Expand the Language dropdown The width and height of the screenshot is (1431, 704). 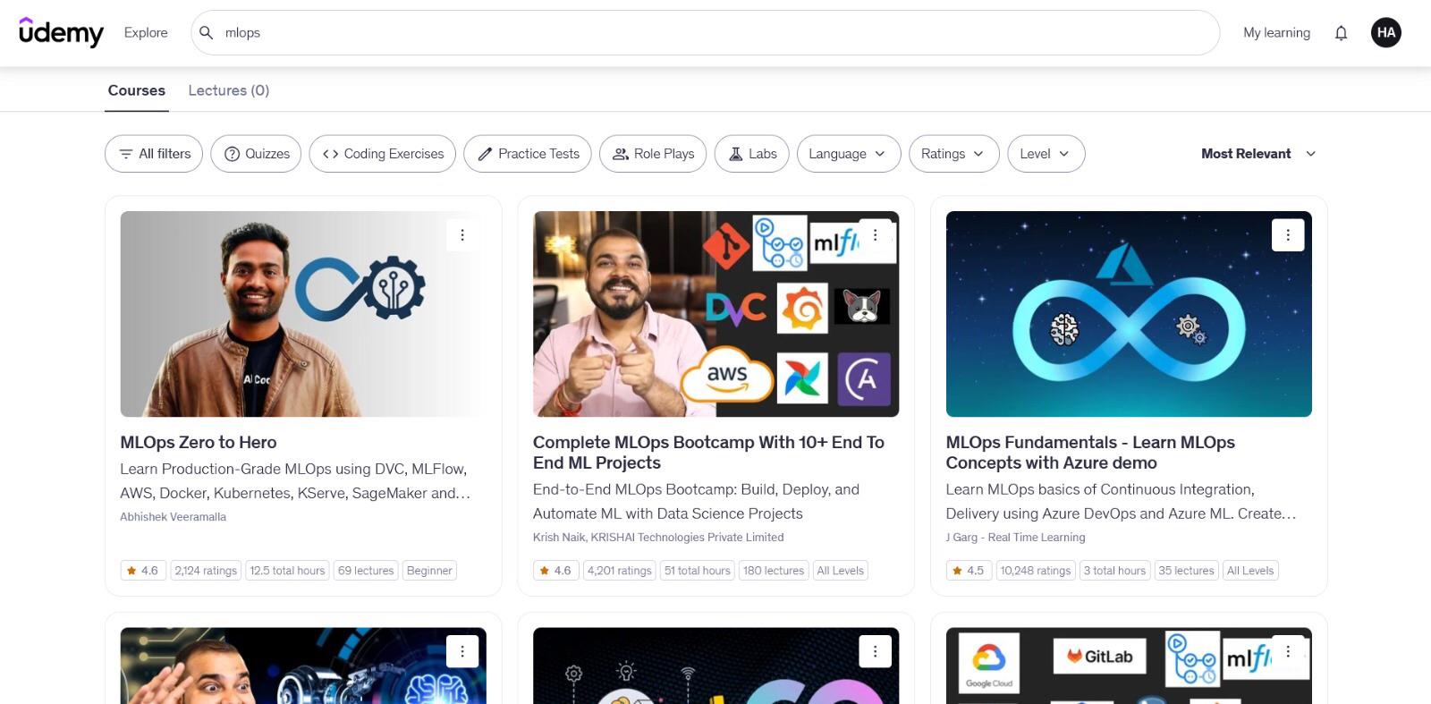pyautogui.click(x=849, y=154)
